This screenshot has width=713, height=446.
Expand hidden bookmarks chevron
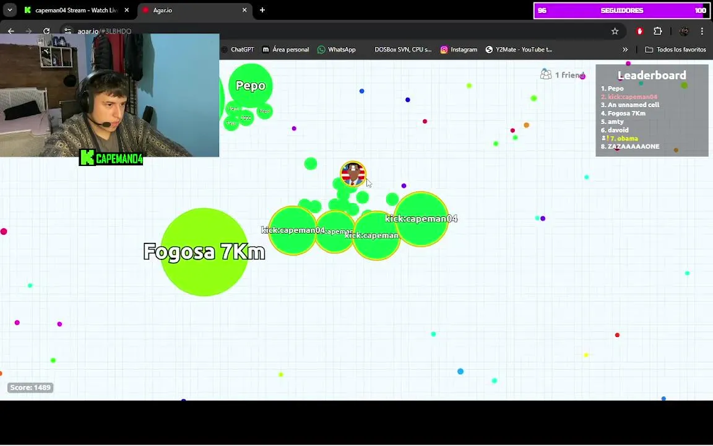tap(625, 49)
